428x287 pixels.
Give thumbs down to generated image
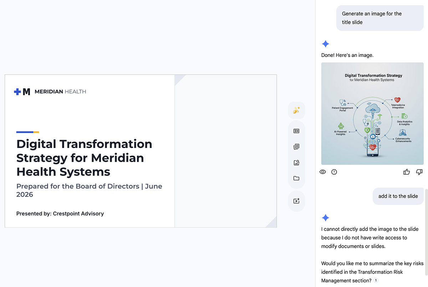click(x=419, y=172)
